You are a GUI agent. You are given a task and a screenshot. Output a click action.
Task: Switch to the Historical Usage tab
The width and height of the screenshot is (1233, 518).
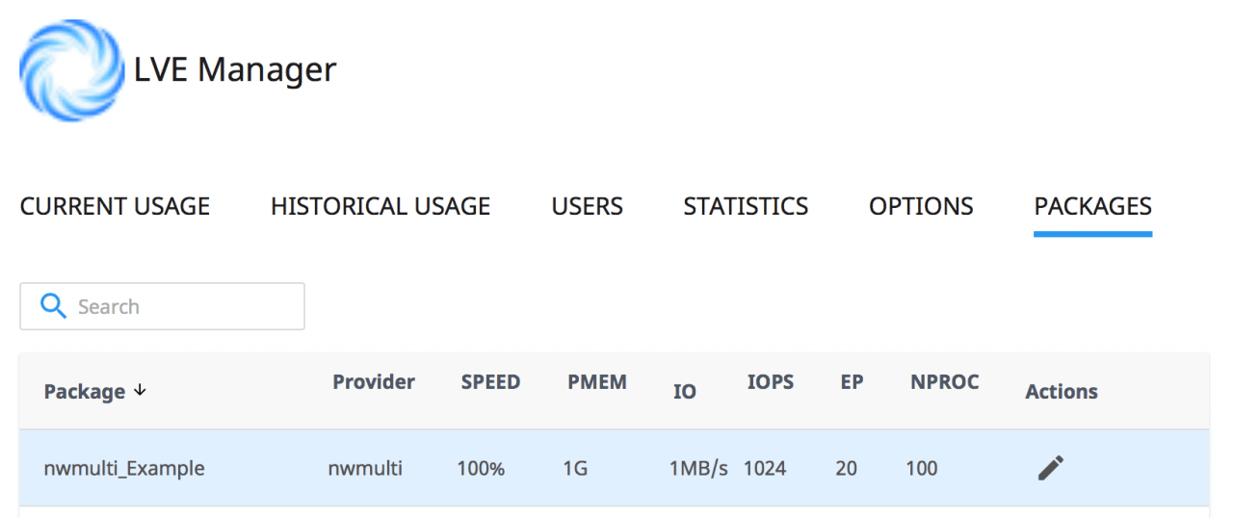[x=380, y=206]
